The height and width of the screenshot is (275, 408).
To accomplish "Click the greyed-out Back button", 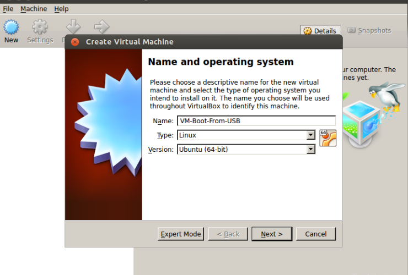I will coord(228,234).
